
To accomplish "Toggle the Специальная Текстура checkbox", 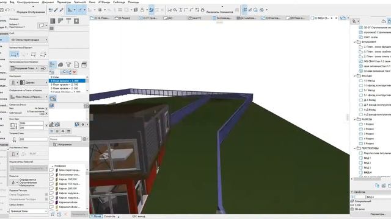I will (46, 199).
